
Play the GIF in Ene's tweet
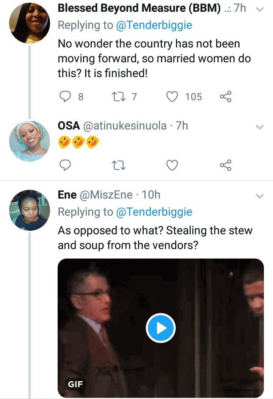coord(161,328)
